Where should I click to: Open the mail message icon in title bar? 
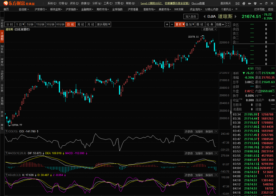pyautogui.click(x=238, y=4)
